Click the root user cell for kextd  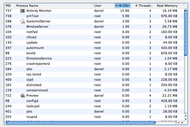pos(97,53)
